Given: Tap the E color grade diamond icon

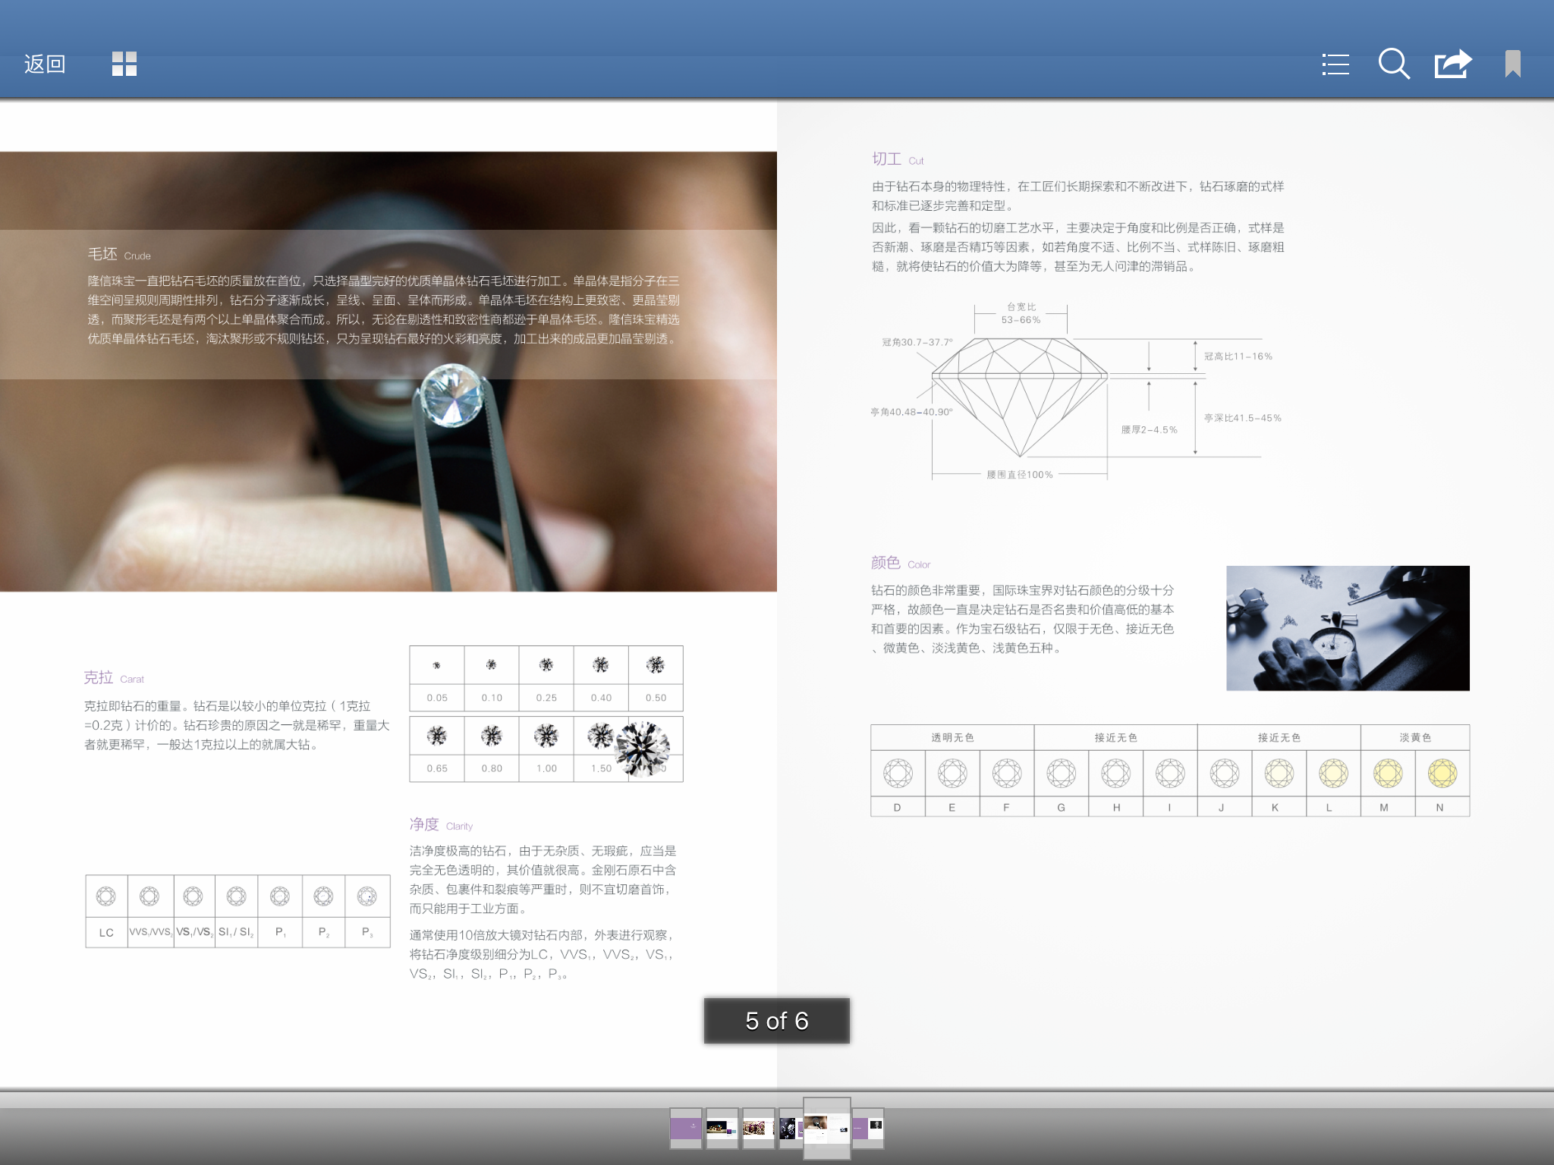Looking at the screenshot, I should point(952,773).
